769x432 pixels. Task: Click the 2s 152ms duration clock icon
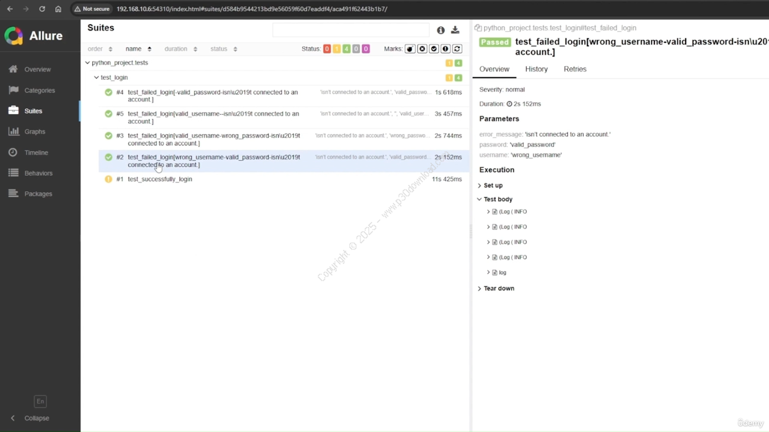click(x=509, y=104)
